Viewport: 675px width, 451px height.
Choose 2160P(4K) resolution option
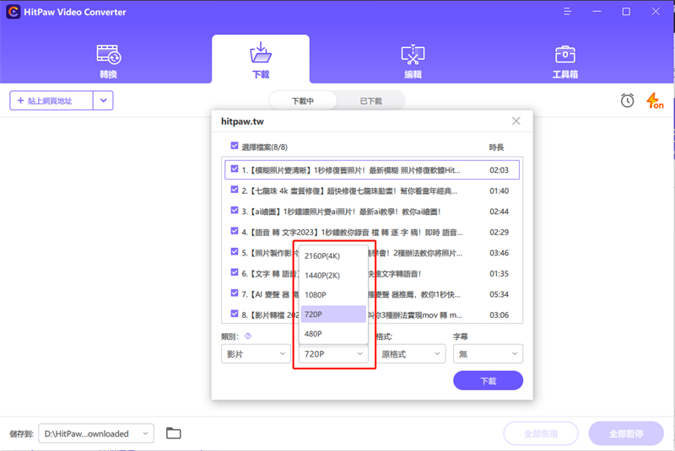point(333,255)
